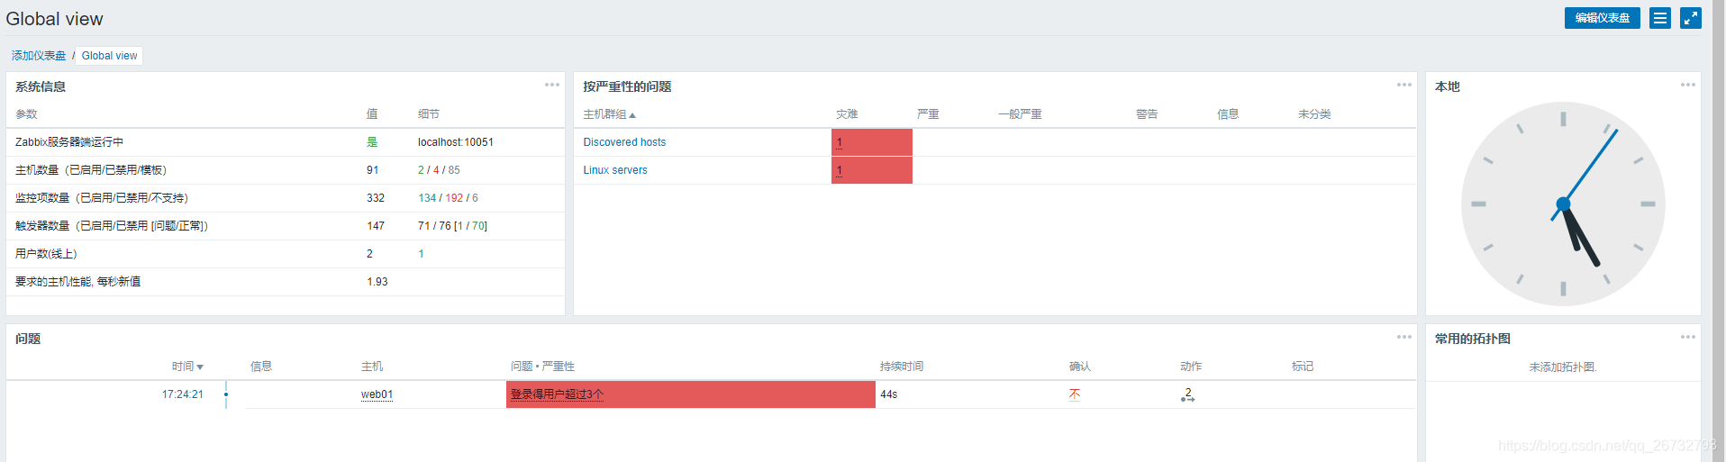The height and width of the screenshot is (462, 1726).
Task: Click the 71 / 76 [1 / 70] trigger details
Action: pos(452,226)
